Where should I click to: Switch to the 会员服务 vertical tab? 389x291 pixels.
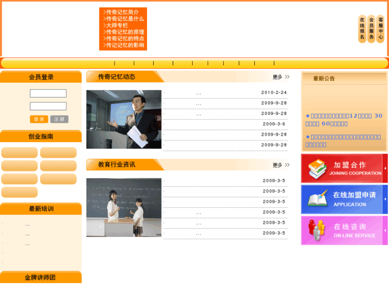click(x=371, y=29)
